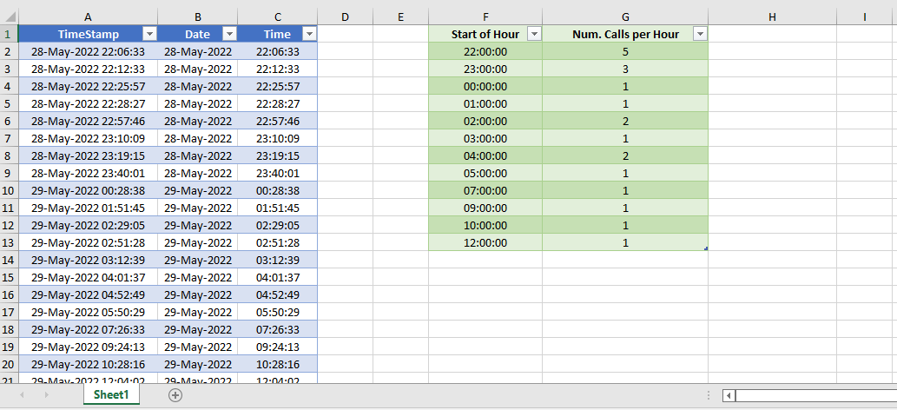Select the Sheet1 tab
Image resolution: width=897 pixels, height=410 pixels.
click(x=111, y=394)
